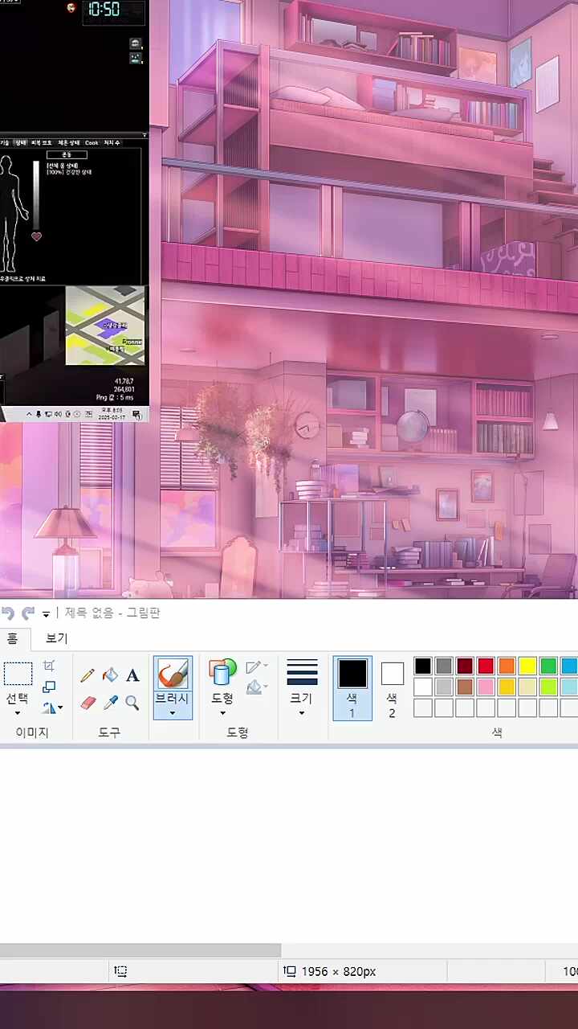Click the white Paint canvas area

[289, 844]
